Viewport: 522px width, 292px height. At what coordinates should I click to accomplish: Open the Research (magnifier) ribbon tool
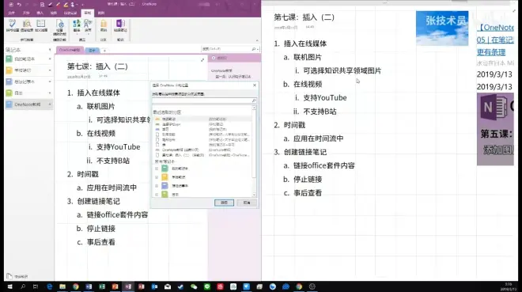tap(27, 25)
